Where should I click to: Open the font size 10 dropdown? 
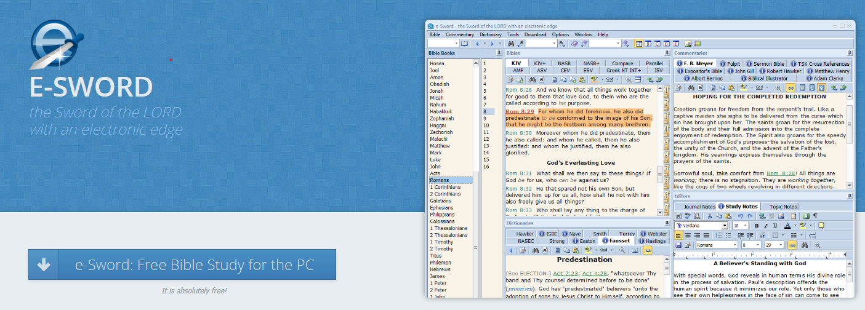(745, 225)
